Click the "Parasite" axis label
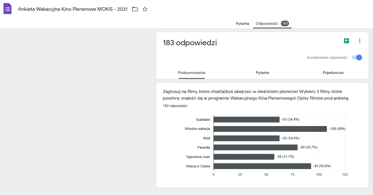The width and height of the screenshot is (373, 195). (x=204, y=148)
